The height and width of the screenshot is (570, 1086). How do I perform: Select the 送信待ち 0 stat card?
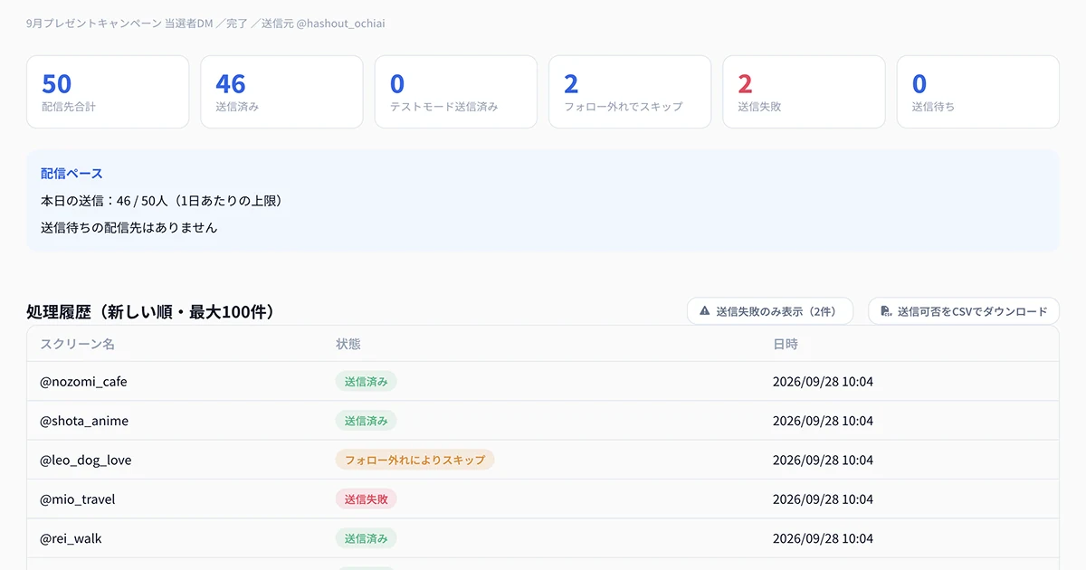978,92
